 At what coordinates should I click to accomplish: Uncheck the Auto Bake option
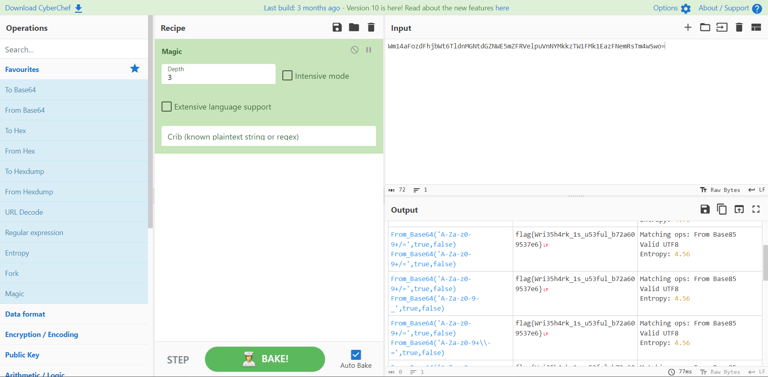point(356,355)
